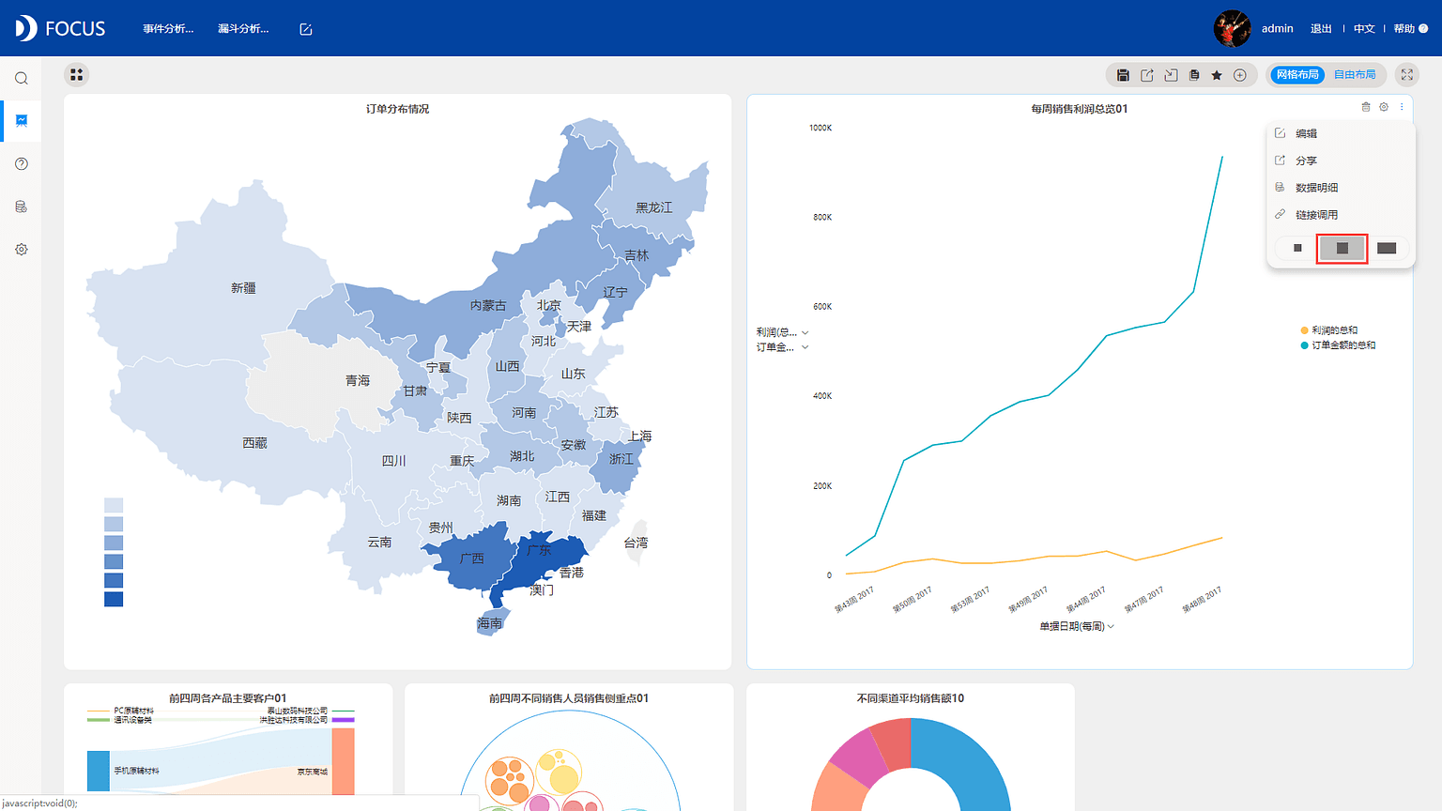The image size is (1442, 811).
Task: Open the settings gear in left sidebar
Action: [x=22, y=250]
